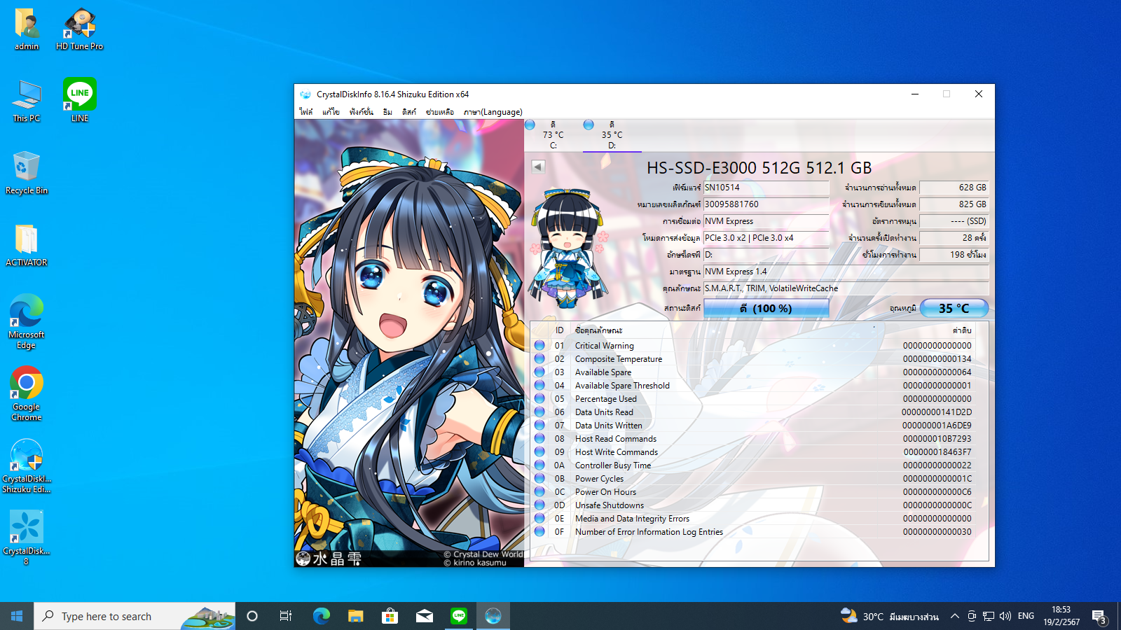Click the 35 °C temperature button

click(954, 308)
